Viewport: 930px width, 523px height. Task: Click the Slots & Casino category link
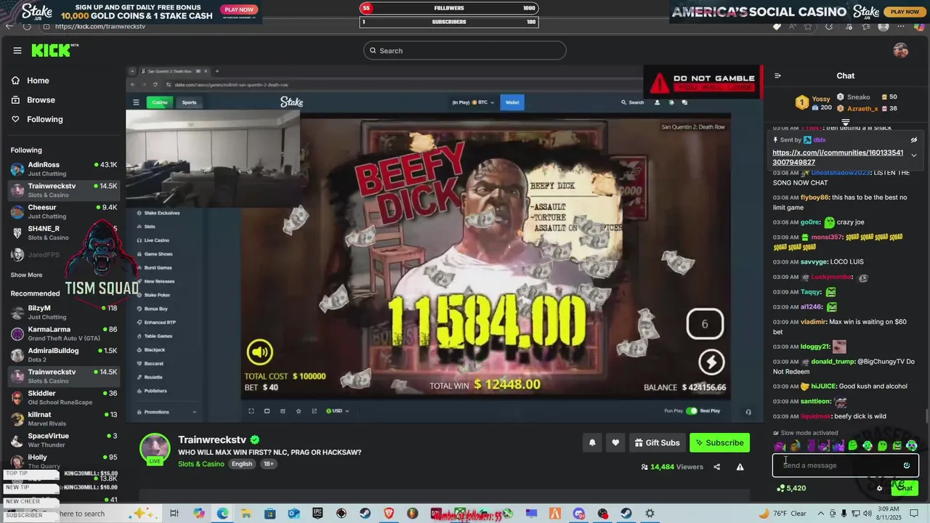point(201,464)
